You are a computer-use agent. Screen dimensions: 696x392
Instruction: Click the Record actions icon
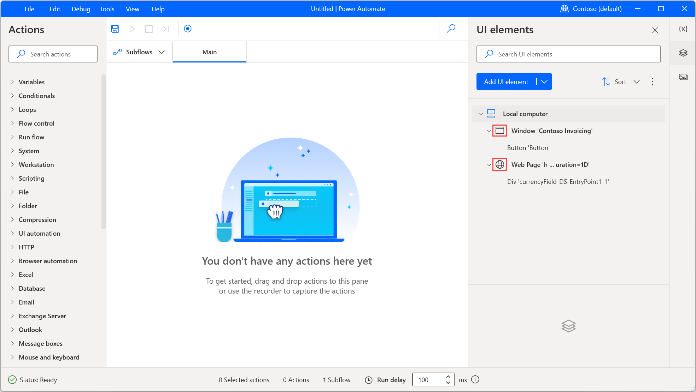pos(188,29)
